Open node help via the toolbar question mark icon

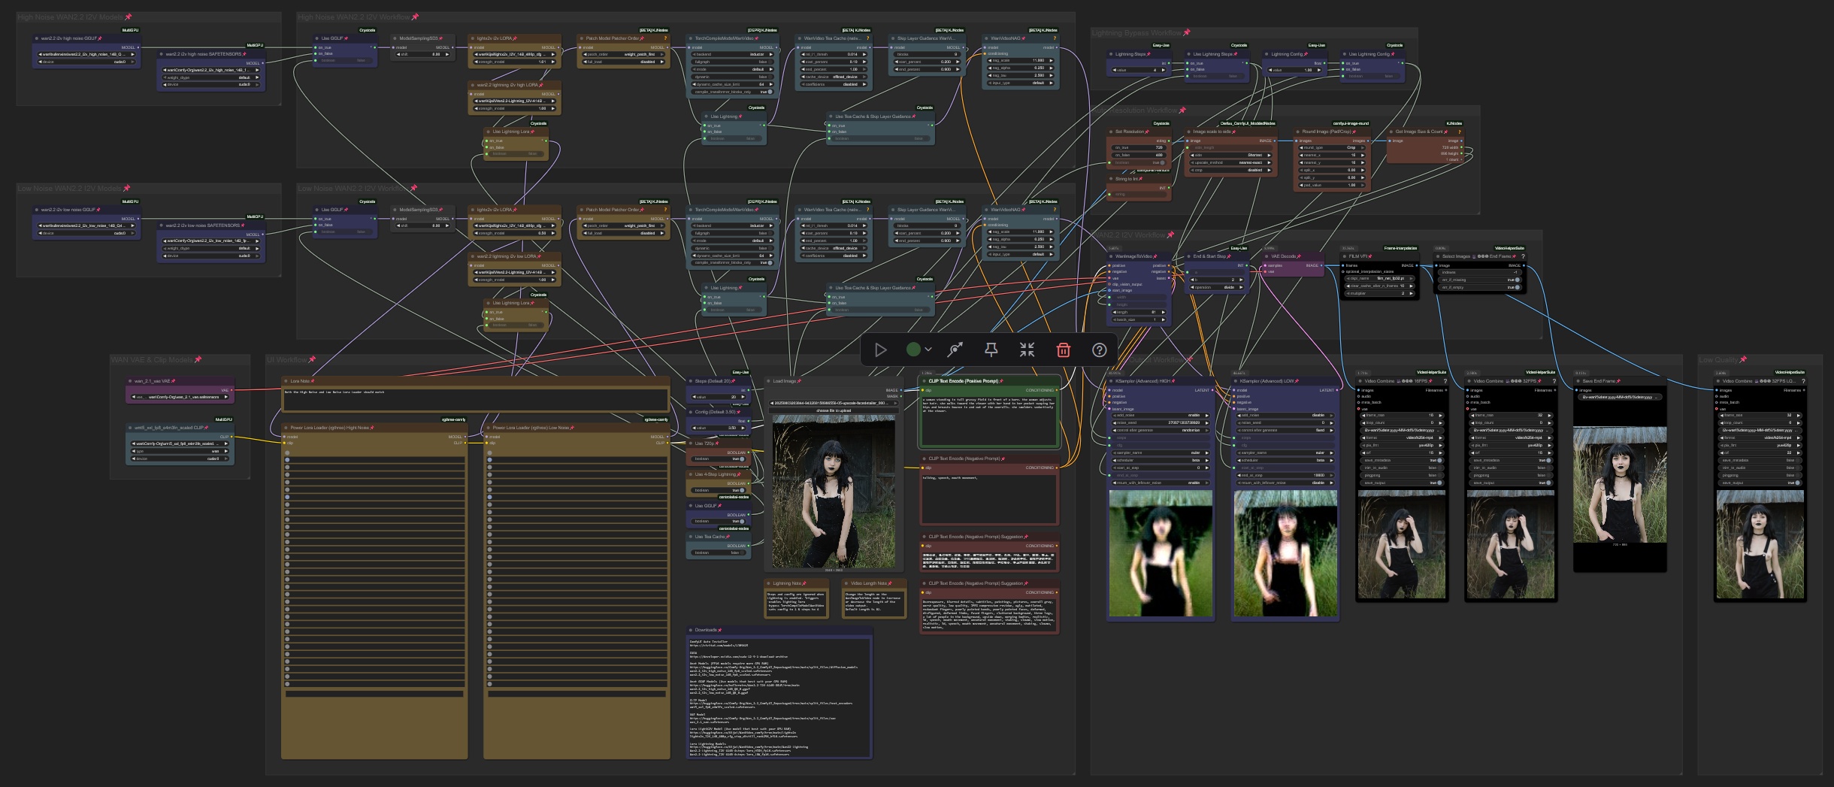(x=1099, y=350)
